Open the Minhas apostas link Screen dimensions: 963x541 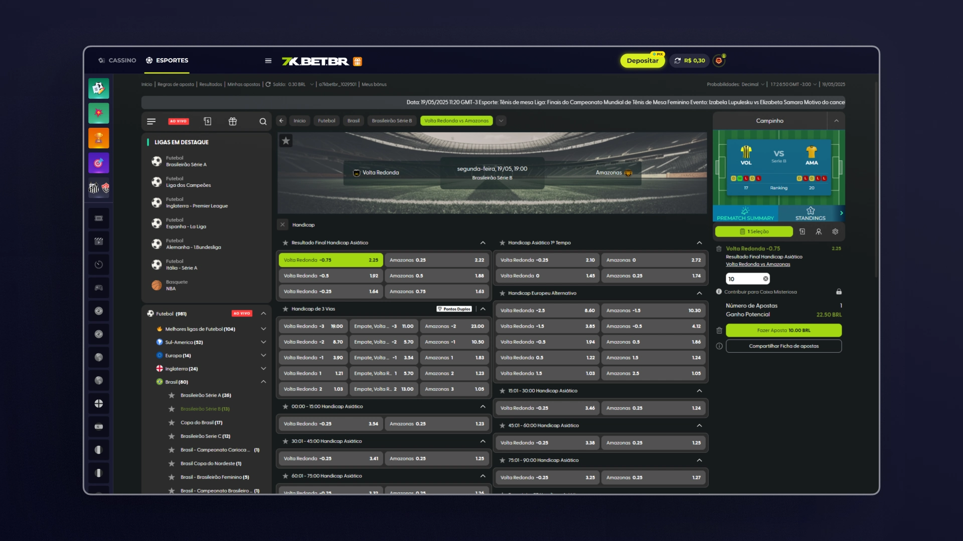click(x=244, y=84)
